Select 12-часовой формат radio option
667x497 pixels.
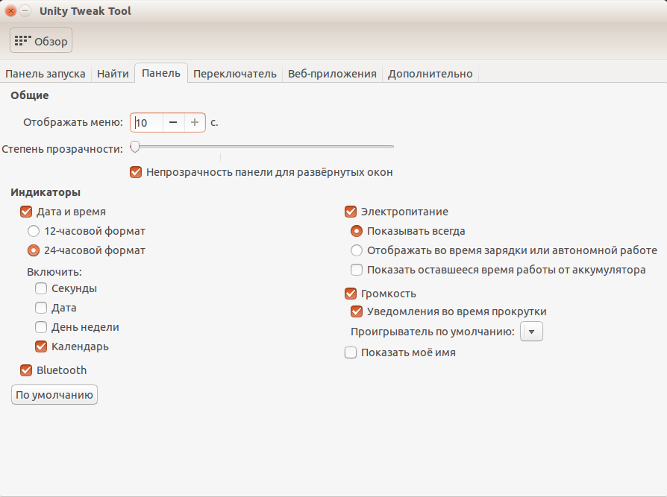click(x=34, y=231)
